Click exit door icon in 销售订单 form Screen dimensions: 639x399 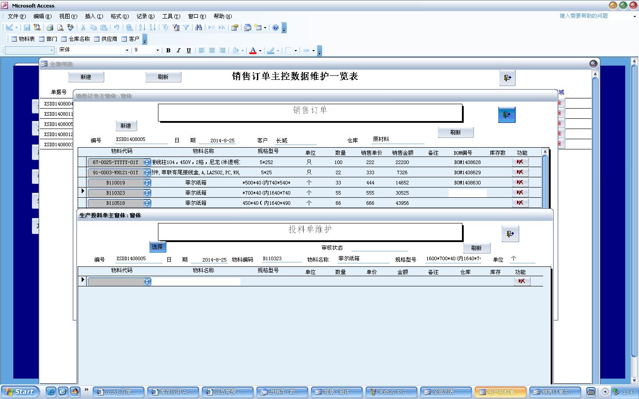507,115
